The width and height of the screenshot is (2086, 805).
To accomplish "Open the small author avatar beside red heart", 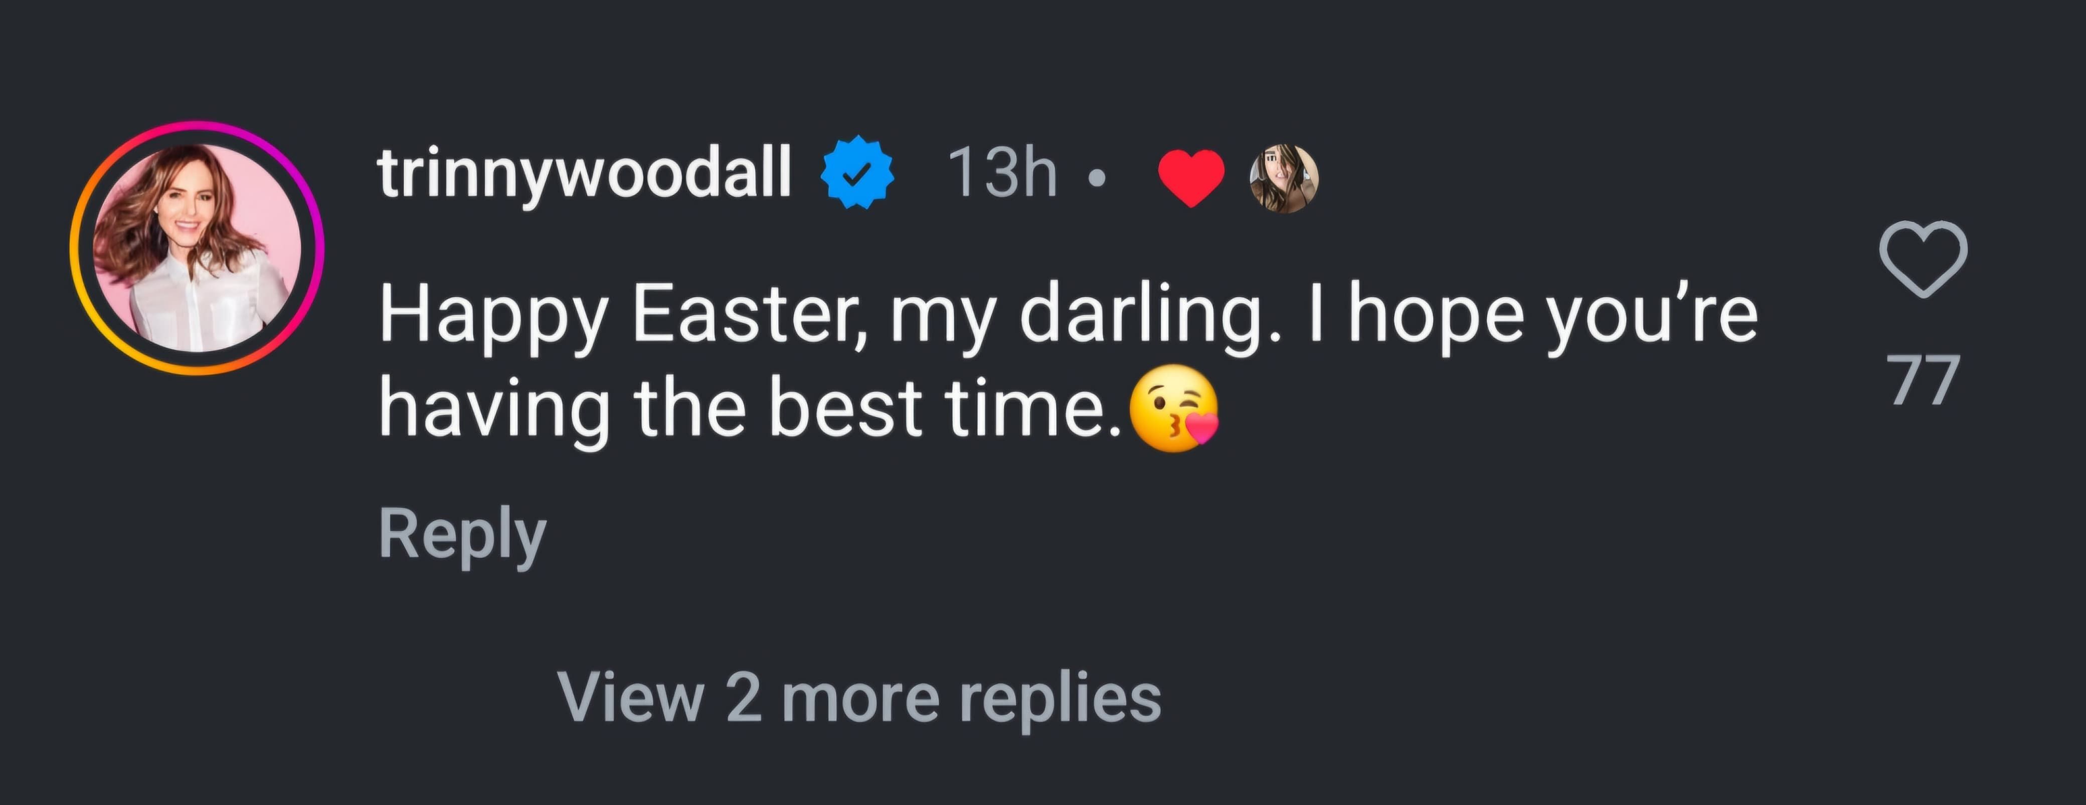I will click(1284, 178).
